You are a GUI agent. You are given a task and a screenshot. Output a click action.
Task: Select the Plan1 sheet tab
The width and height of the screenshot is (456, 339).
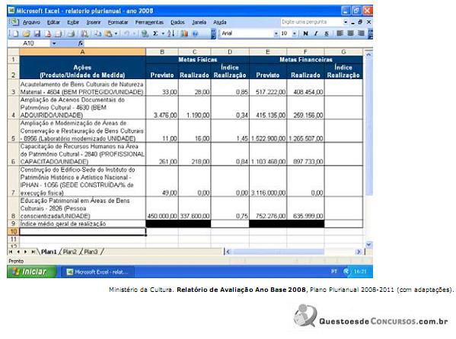pyautogui.click(x=49, y=252)
